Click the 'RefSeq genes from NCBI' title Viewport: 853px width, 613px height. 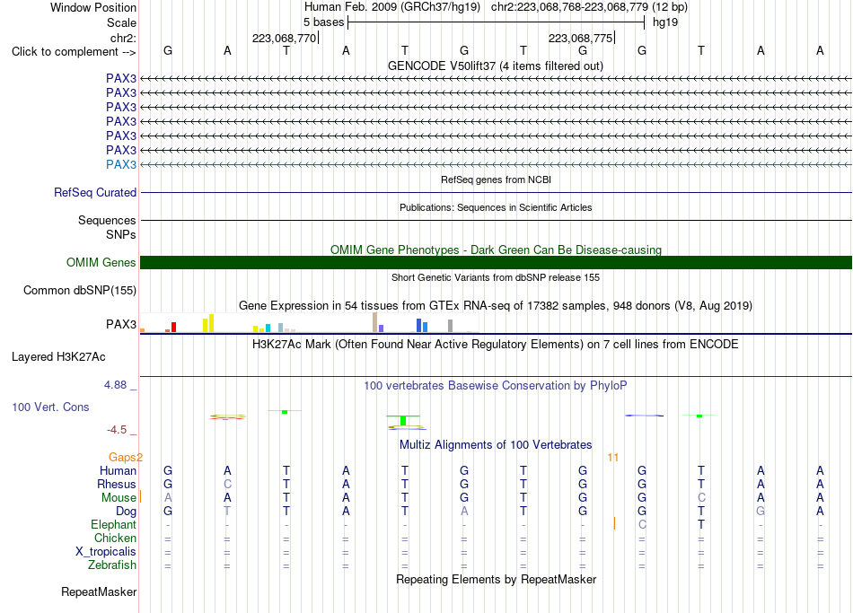(x=496, y=180)
